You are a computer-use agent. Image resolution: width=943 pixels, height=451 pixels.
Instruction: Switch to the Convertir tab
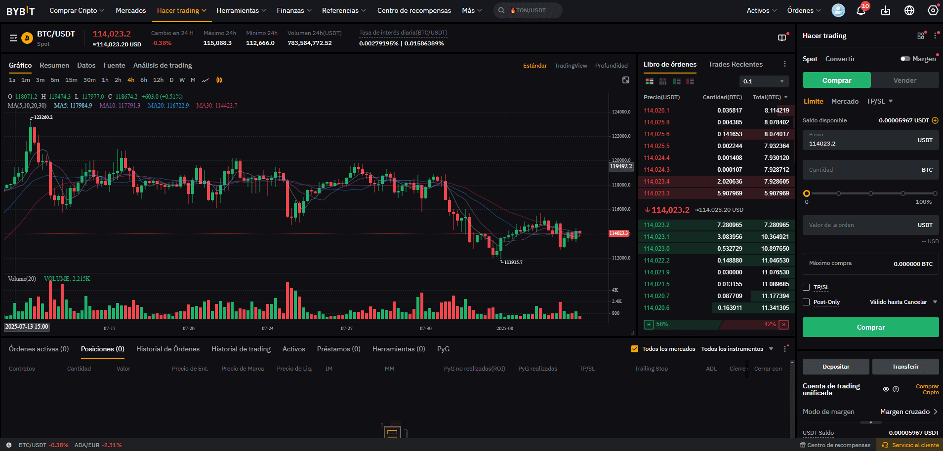(x=840, y=59)
